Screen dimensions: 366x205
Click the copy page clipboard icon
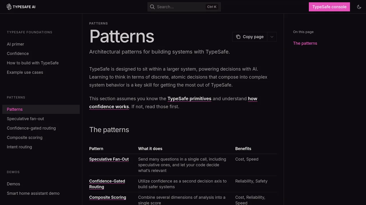238,37
